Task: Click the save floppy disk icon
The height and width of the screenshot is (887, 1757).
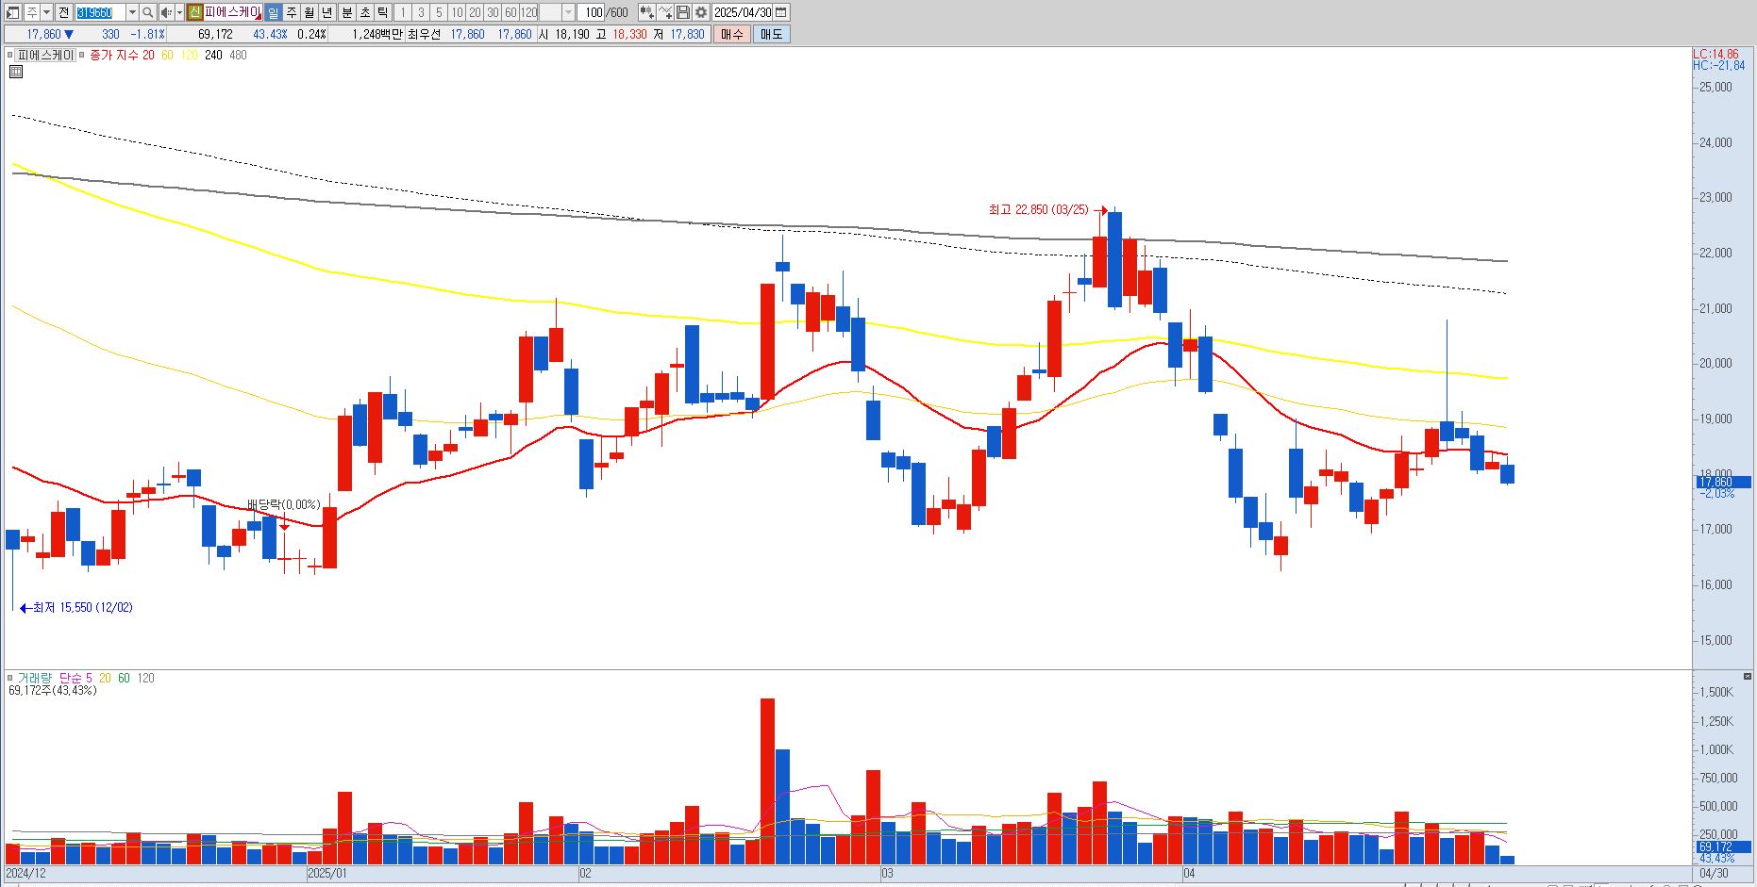Action: coord(683,12)
